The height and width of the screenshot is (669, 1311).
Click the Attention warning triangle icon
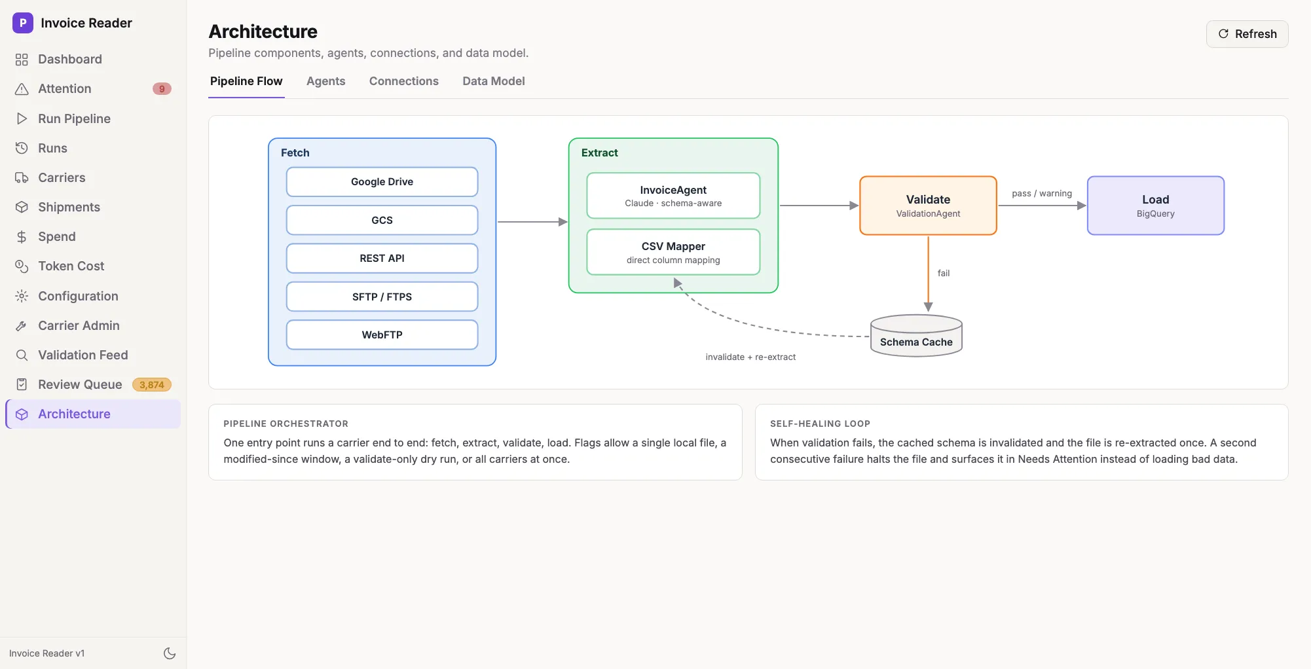pos(22,89)
